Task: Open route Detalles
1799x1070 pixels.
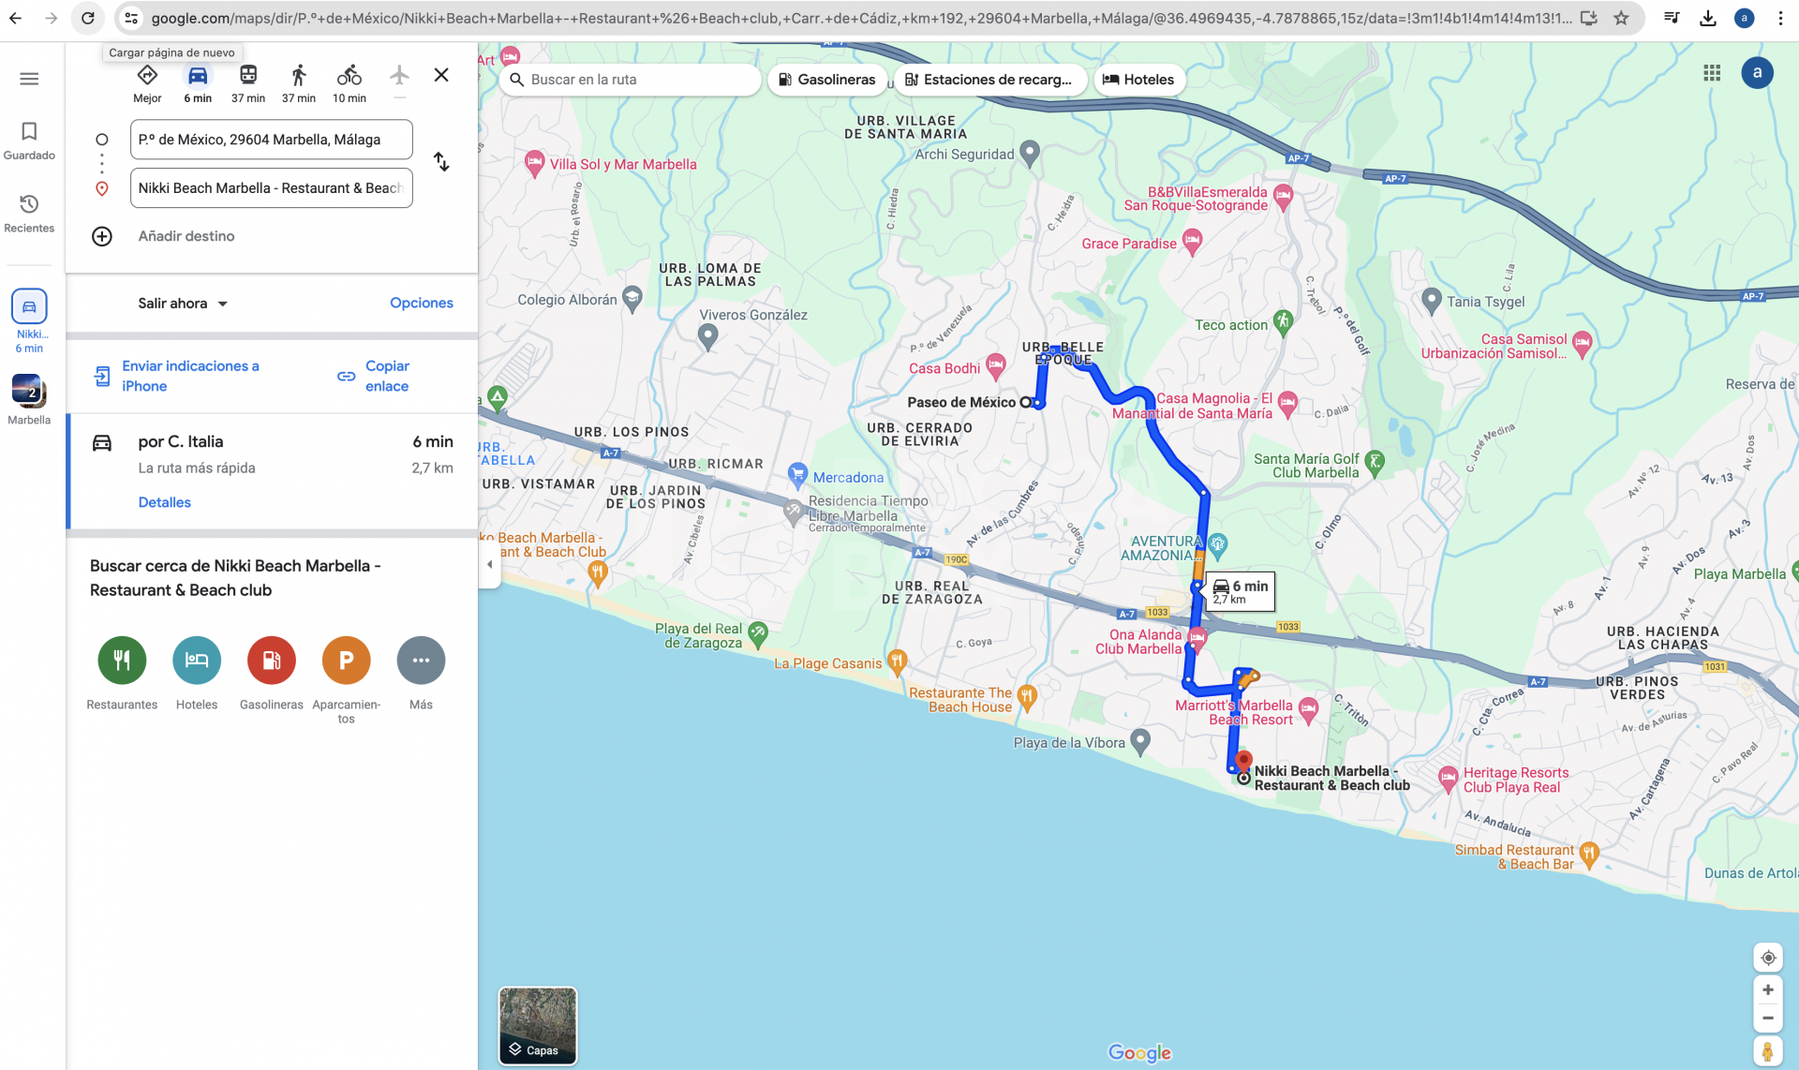Action: pyautogui.click(x=165, y=502)
